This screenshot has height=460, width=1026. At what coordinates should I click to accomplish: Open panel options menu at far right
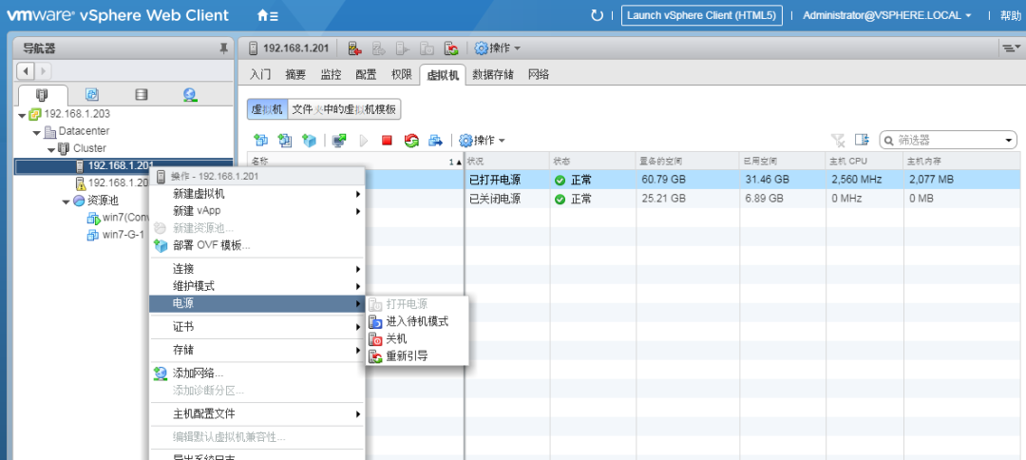(1012, 48)
